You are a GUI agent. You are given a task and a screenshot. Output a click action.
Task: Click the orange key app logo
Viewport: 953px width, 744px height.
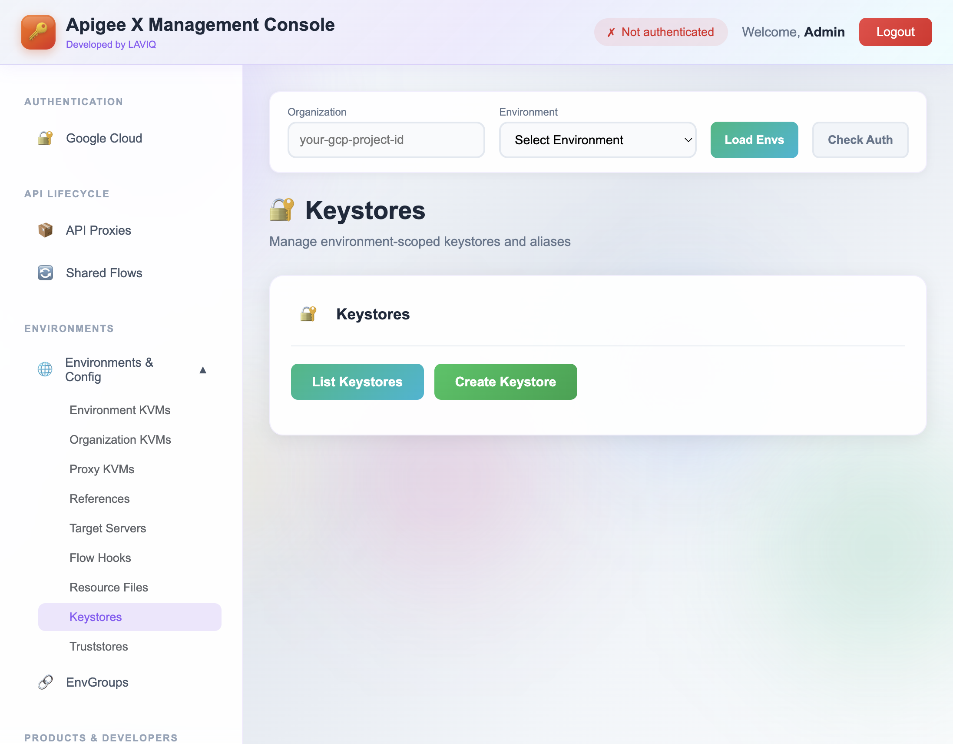click(x=38, y=32)
